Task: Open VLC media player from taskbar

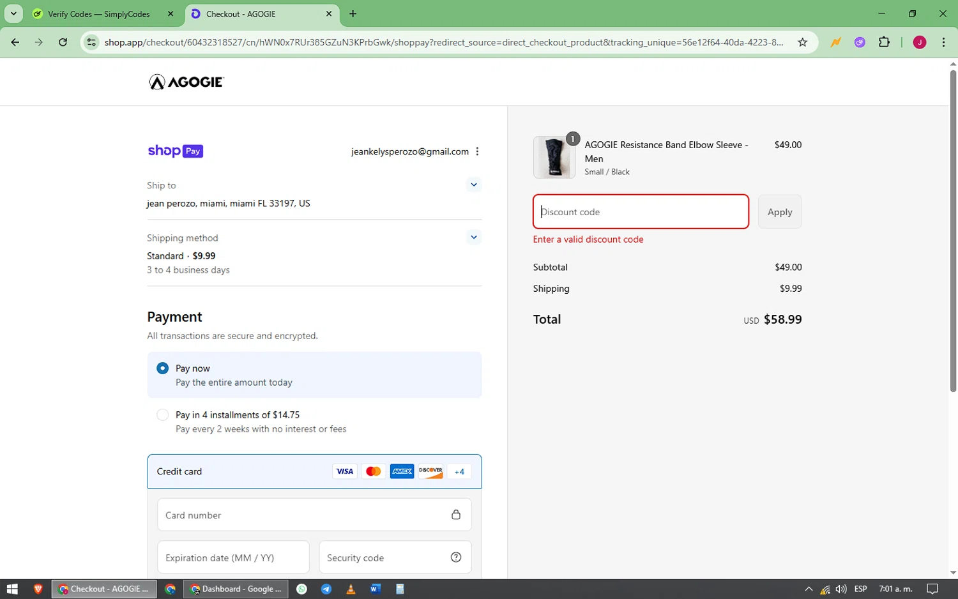Action: click(x=351, y=589)
